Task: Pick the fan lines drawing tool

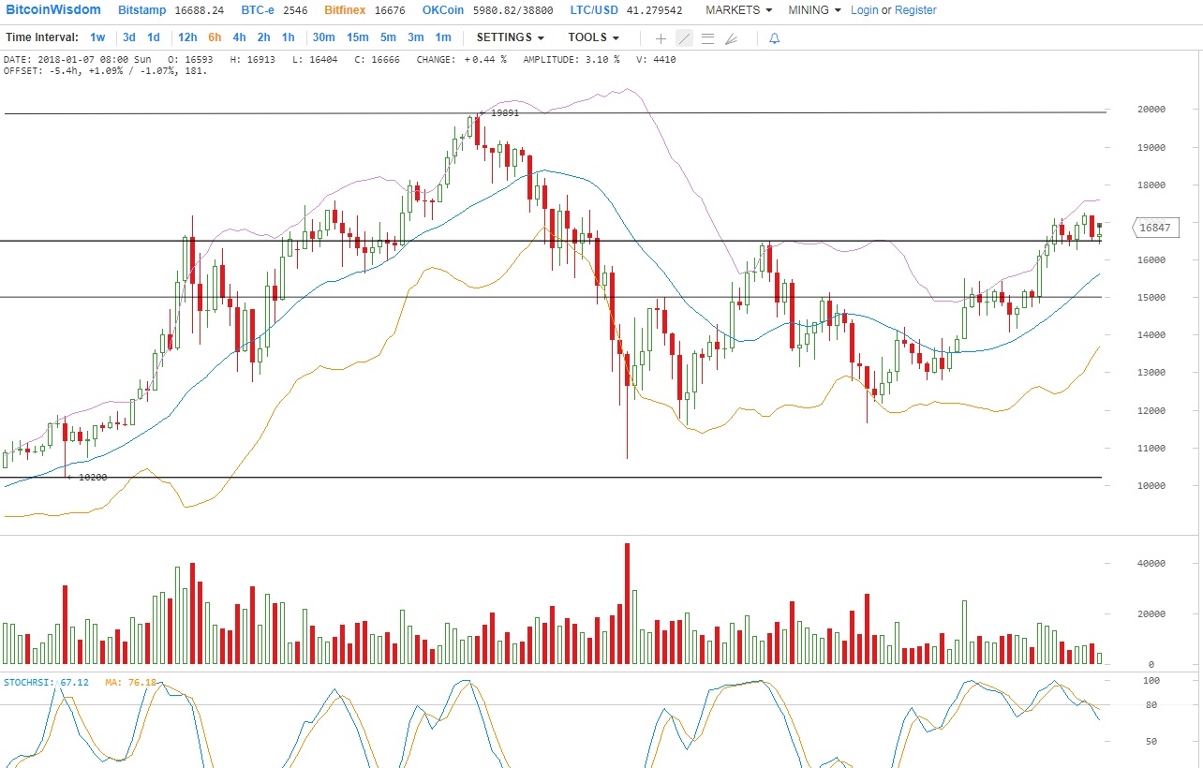Action: tap(731, 38)
